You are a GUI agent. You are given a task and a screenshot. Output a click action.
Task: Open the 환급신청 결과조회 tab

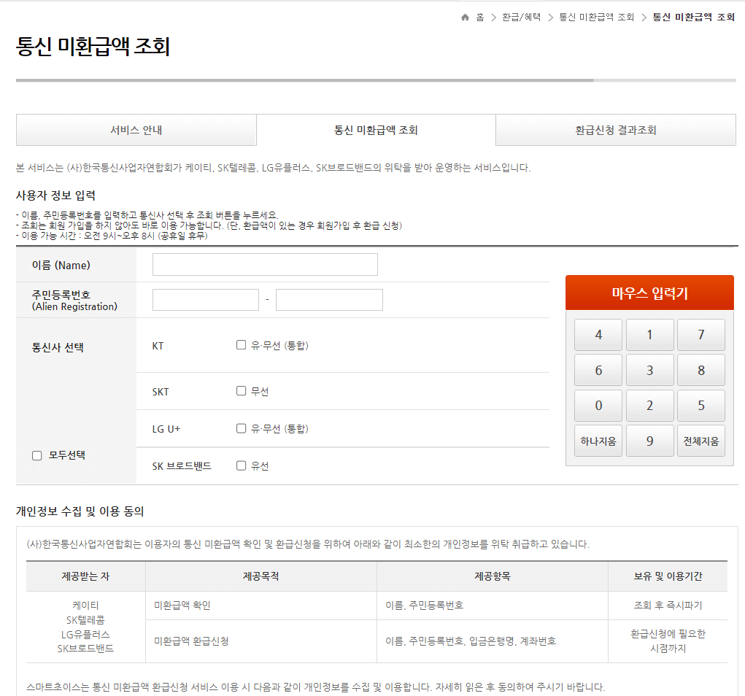point(615,129)
